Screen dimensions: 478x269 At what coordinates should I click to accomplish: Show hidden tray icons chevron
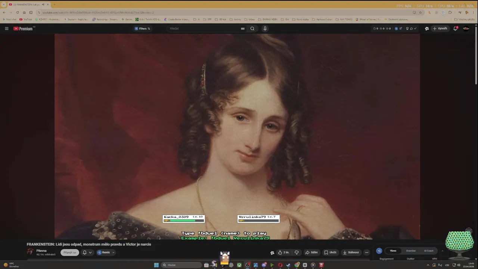[x=428, y=265]
